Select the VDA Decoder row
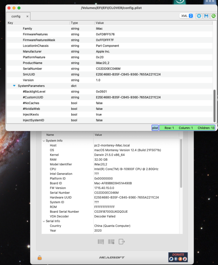 click(111, 216)
